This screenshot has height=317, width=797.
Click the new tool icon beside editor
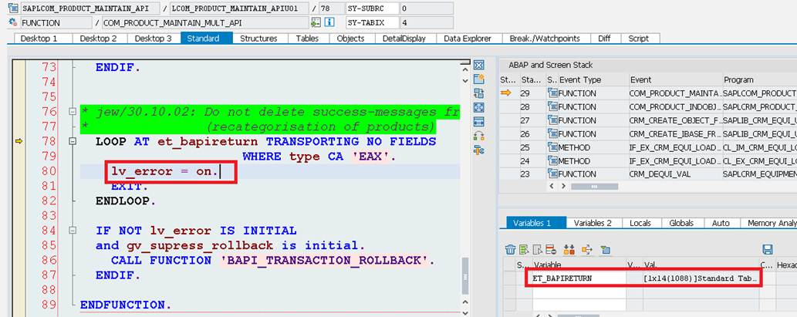coord(478,79)
